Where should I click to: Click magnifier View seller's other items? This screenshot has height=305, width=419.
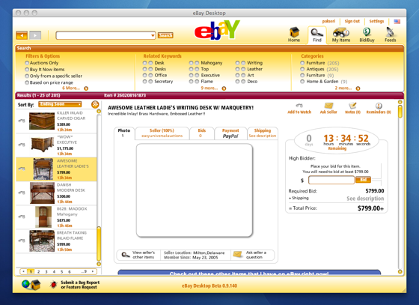click(x=126, y=255)
